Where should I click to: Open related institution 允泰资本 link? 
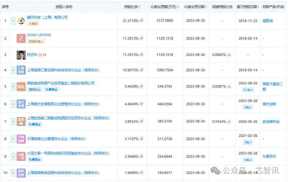tap(269, 156)
